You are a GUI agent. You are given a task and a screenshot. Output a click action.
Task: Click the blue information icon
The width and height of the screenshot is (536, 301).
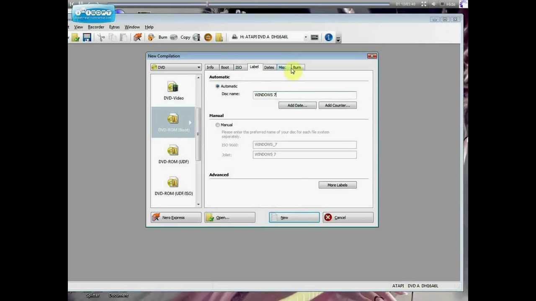329,37
